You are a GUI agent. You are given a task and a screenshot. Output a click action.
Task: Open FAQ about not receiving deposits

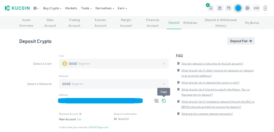pos(217,73)
